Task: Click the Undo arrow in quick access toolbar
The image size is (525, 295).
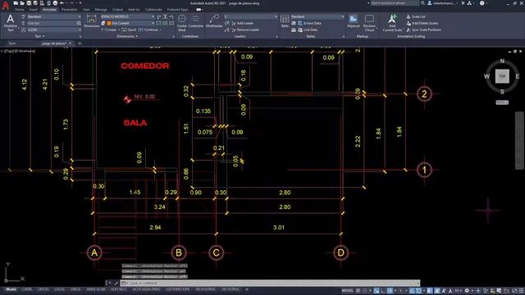Action: 62,3
